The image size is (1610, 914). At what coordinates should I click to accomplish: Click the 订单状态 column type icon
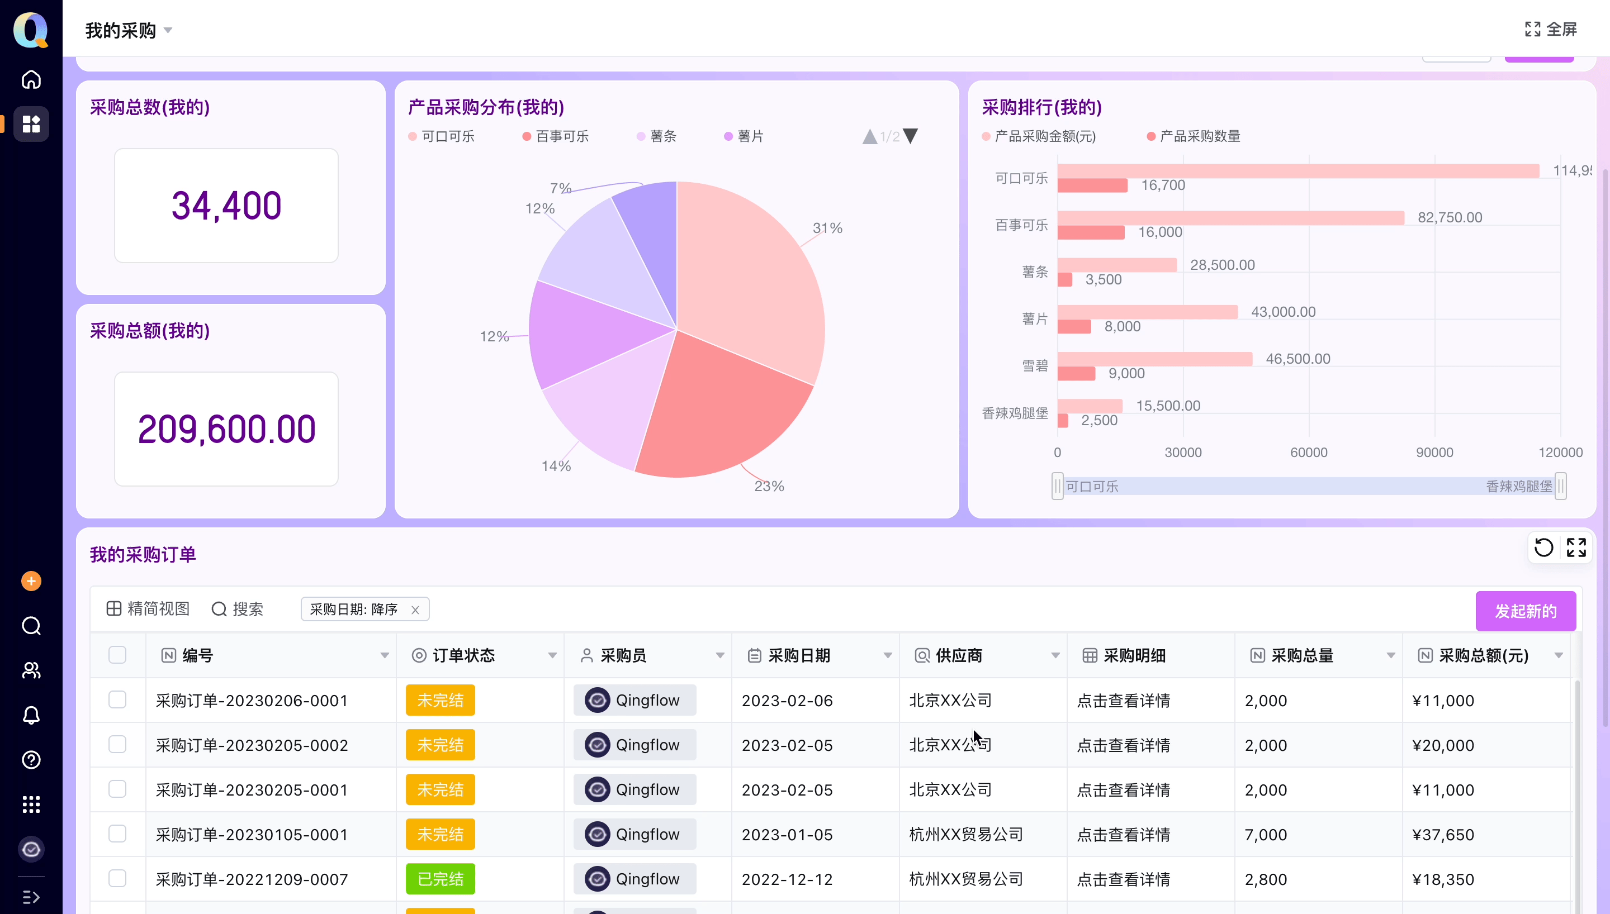(x=419, y=655)
